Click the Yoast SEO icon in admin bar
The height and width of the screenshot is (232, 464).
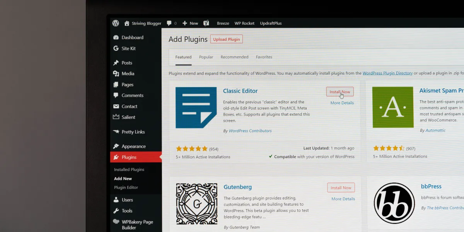pyautogui.click(x=206, y=23)
